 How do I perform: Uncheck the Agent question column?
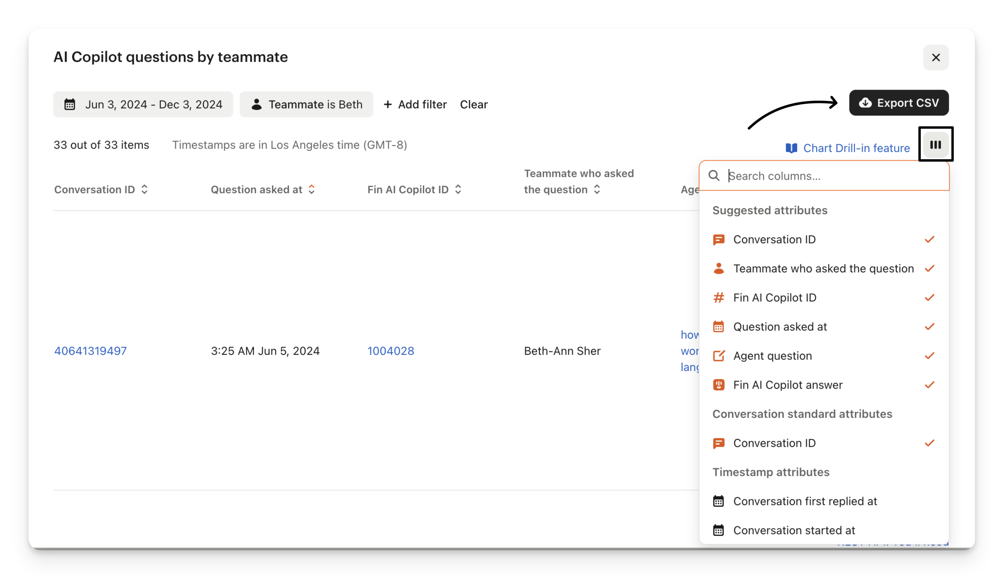pos(824,356)
